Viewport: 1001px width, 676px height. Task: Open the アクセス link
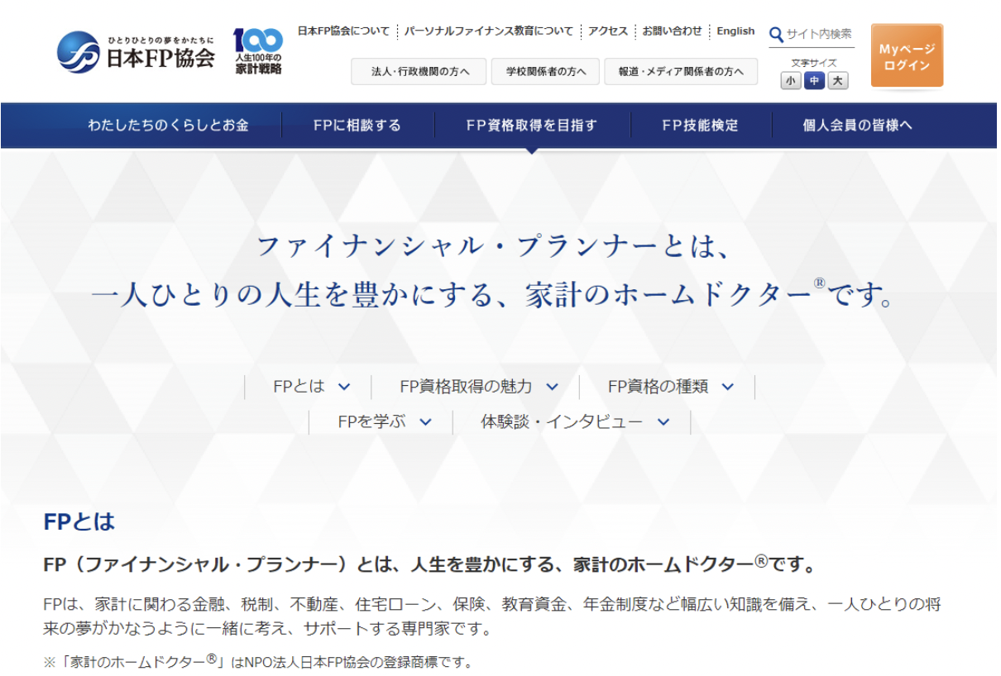tap(608, 31)
